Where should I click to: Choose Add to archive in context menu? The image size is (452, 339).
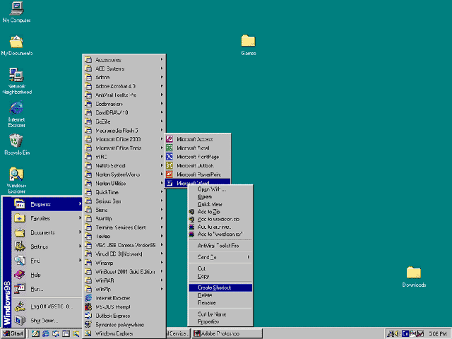220,227
